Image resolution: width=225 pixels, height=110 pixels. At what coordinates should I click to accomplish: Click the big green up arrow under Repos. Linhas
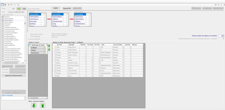[43, 105]
